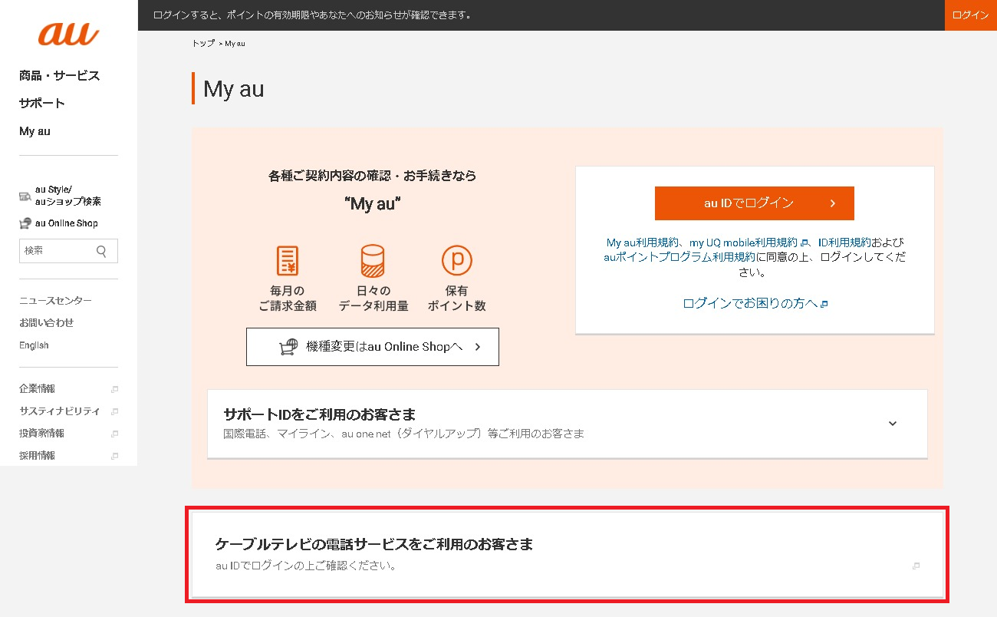Image resolution: width=997 pixels, height=617 pixels.
Task: Click the au logo
Action: coord(68,34)
